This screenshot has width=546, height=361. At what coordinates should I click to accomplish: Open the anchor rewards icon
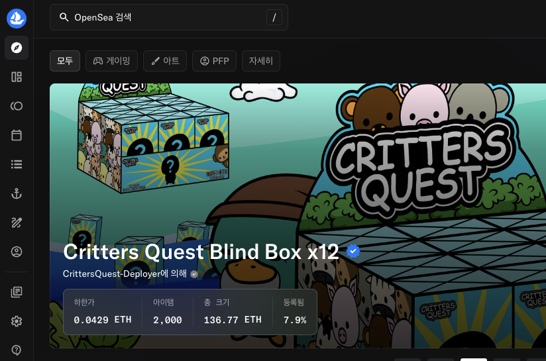click(x=17, y=193)
